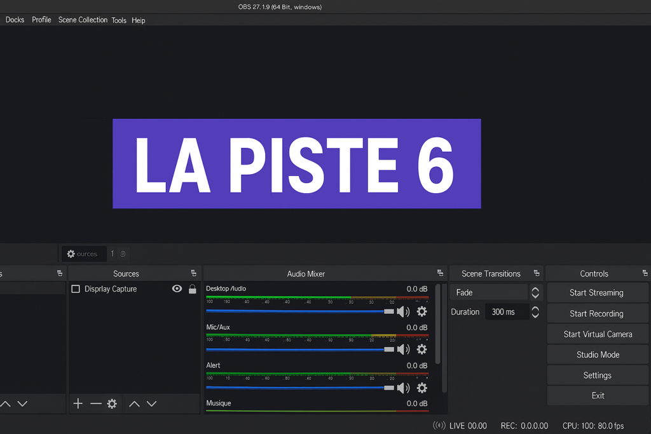Decrease transition Duration with the down stepper
Screen dimensions: 651x434
click(535, 315)
